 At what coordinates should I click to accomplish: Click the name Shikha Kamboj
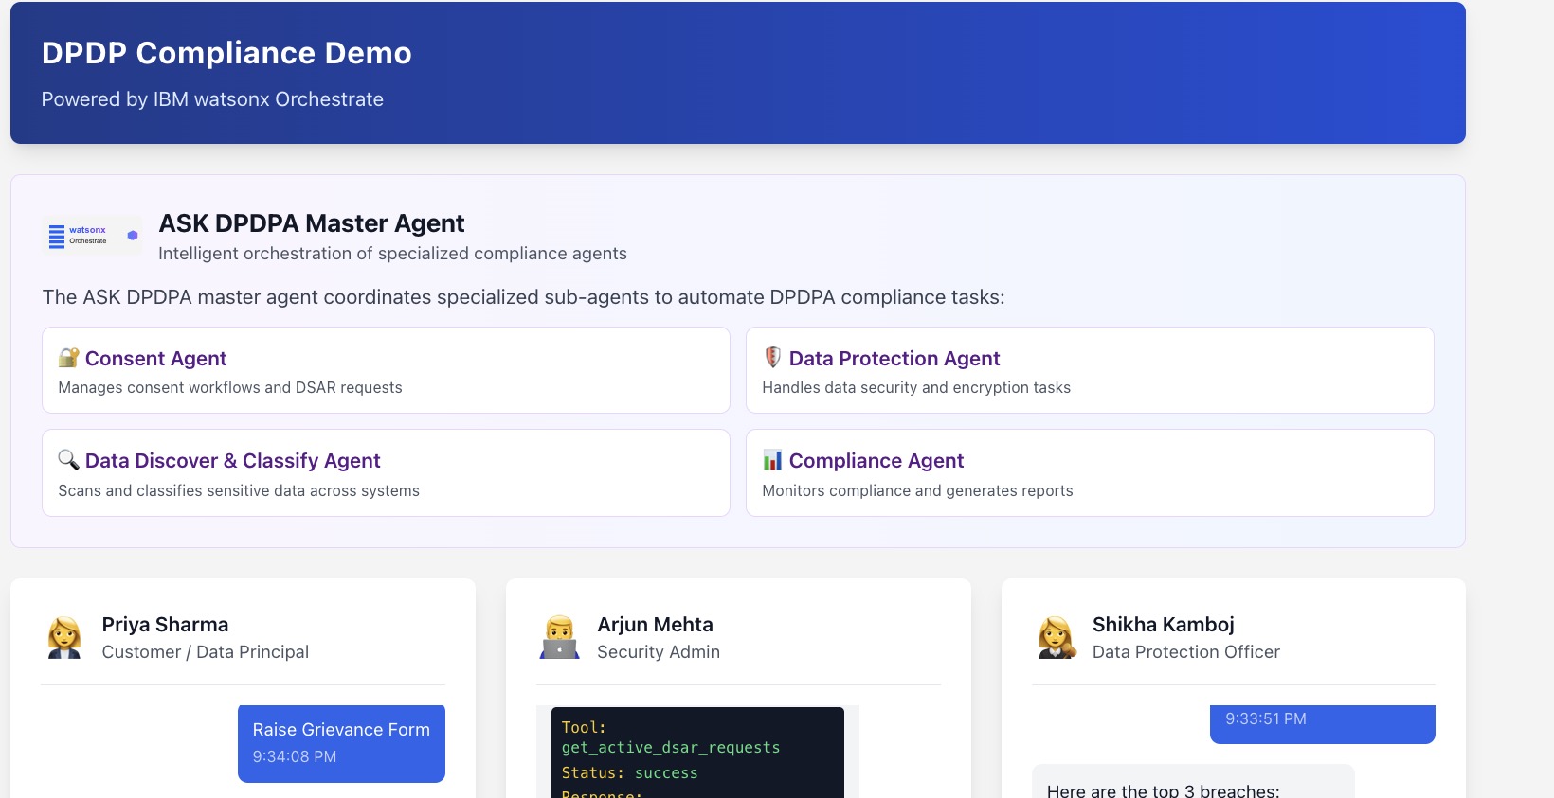coord(1163,625)
